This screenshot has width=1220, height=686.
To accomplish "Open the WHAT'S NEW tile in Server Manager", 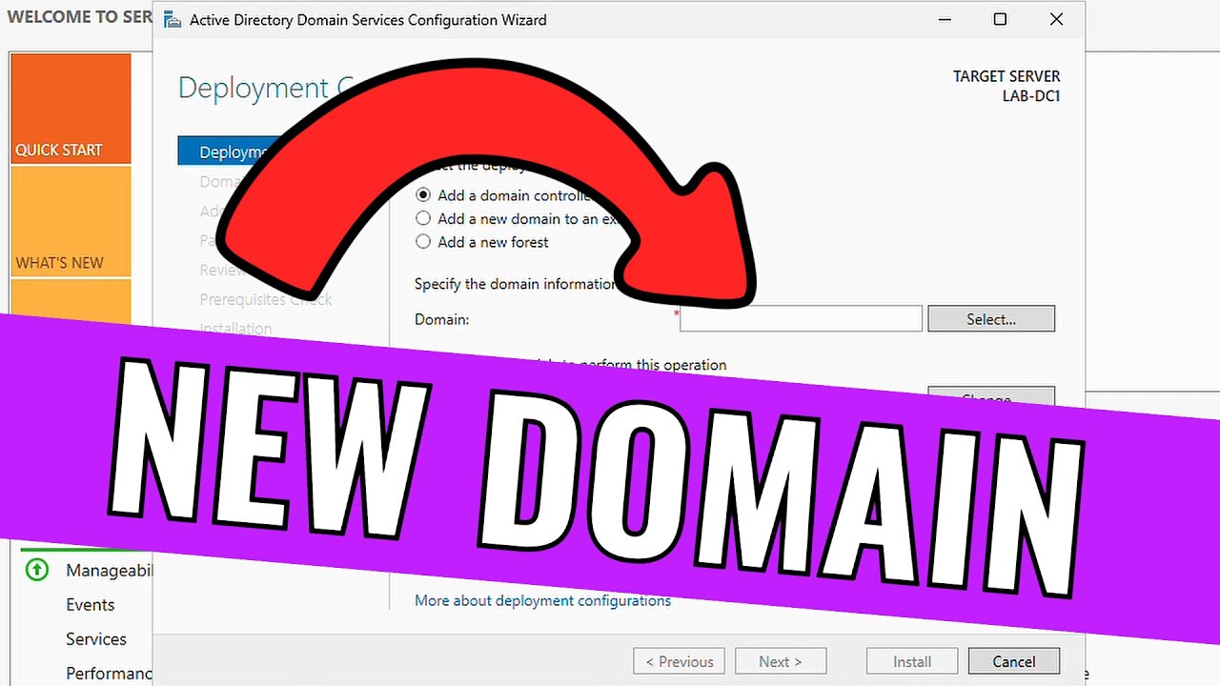I will [x=71, y=221].
